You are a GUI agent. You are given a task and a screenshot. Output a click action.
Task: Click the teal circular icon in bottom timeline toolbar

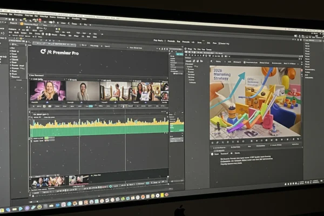point(111,186)
